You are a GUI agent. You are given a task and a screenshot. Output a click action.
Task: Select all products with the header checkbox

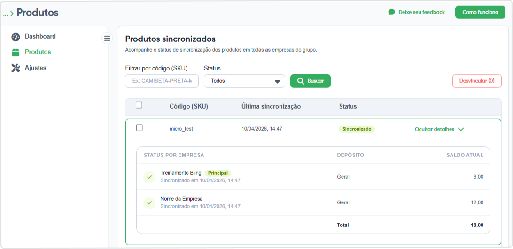click(x=139, y=105)
